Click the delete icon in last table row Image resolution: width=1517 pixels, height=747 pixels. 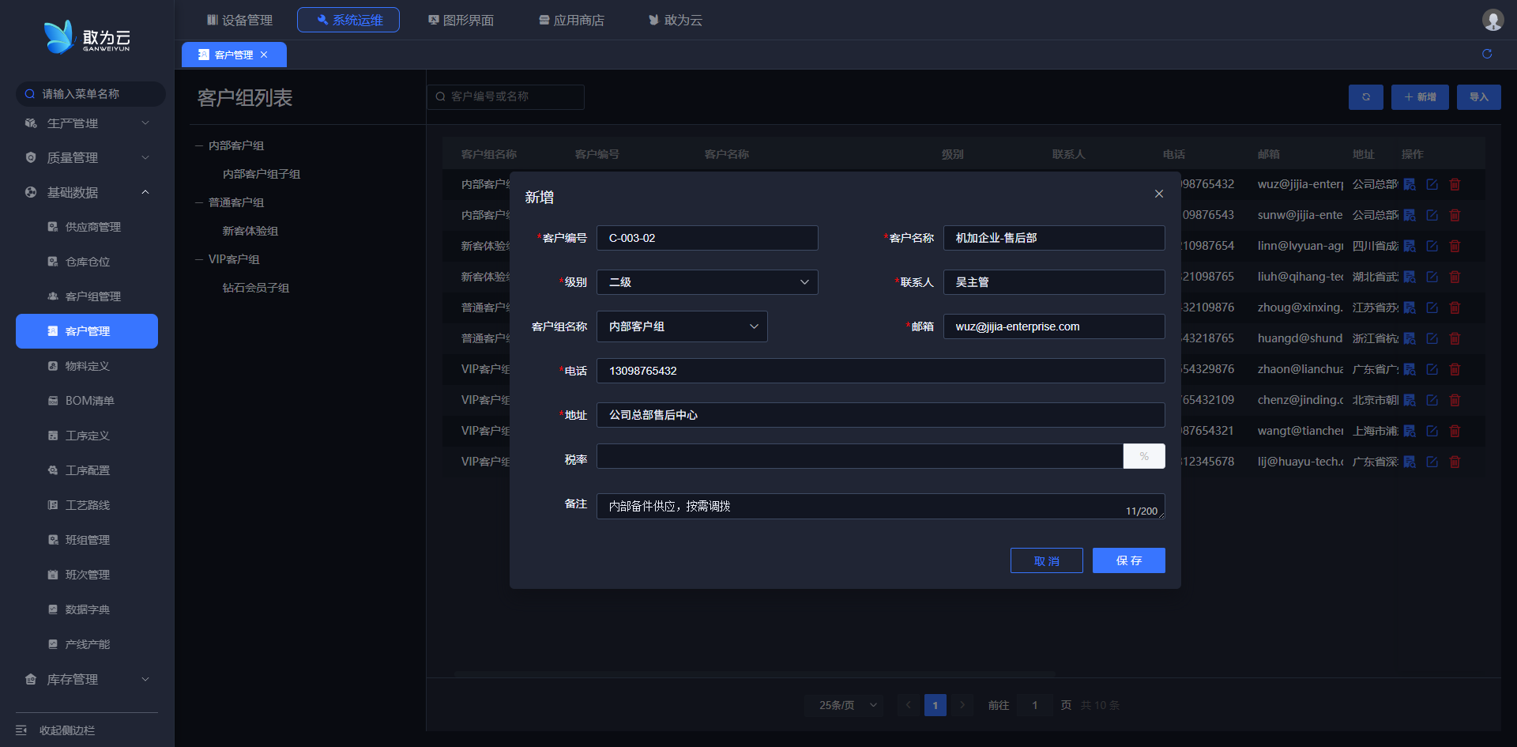click(1455, 462)
